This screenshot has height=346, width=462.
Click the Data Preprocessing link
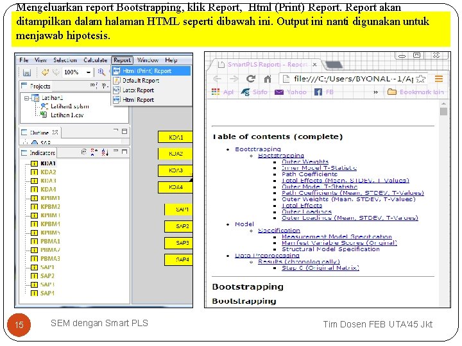click(x=267, y=256)
